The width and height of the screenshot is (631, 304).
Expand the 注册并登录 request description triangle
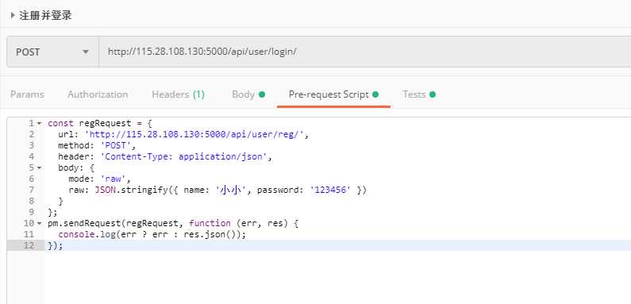(x=13, y=16)
